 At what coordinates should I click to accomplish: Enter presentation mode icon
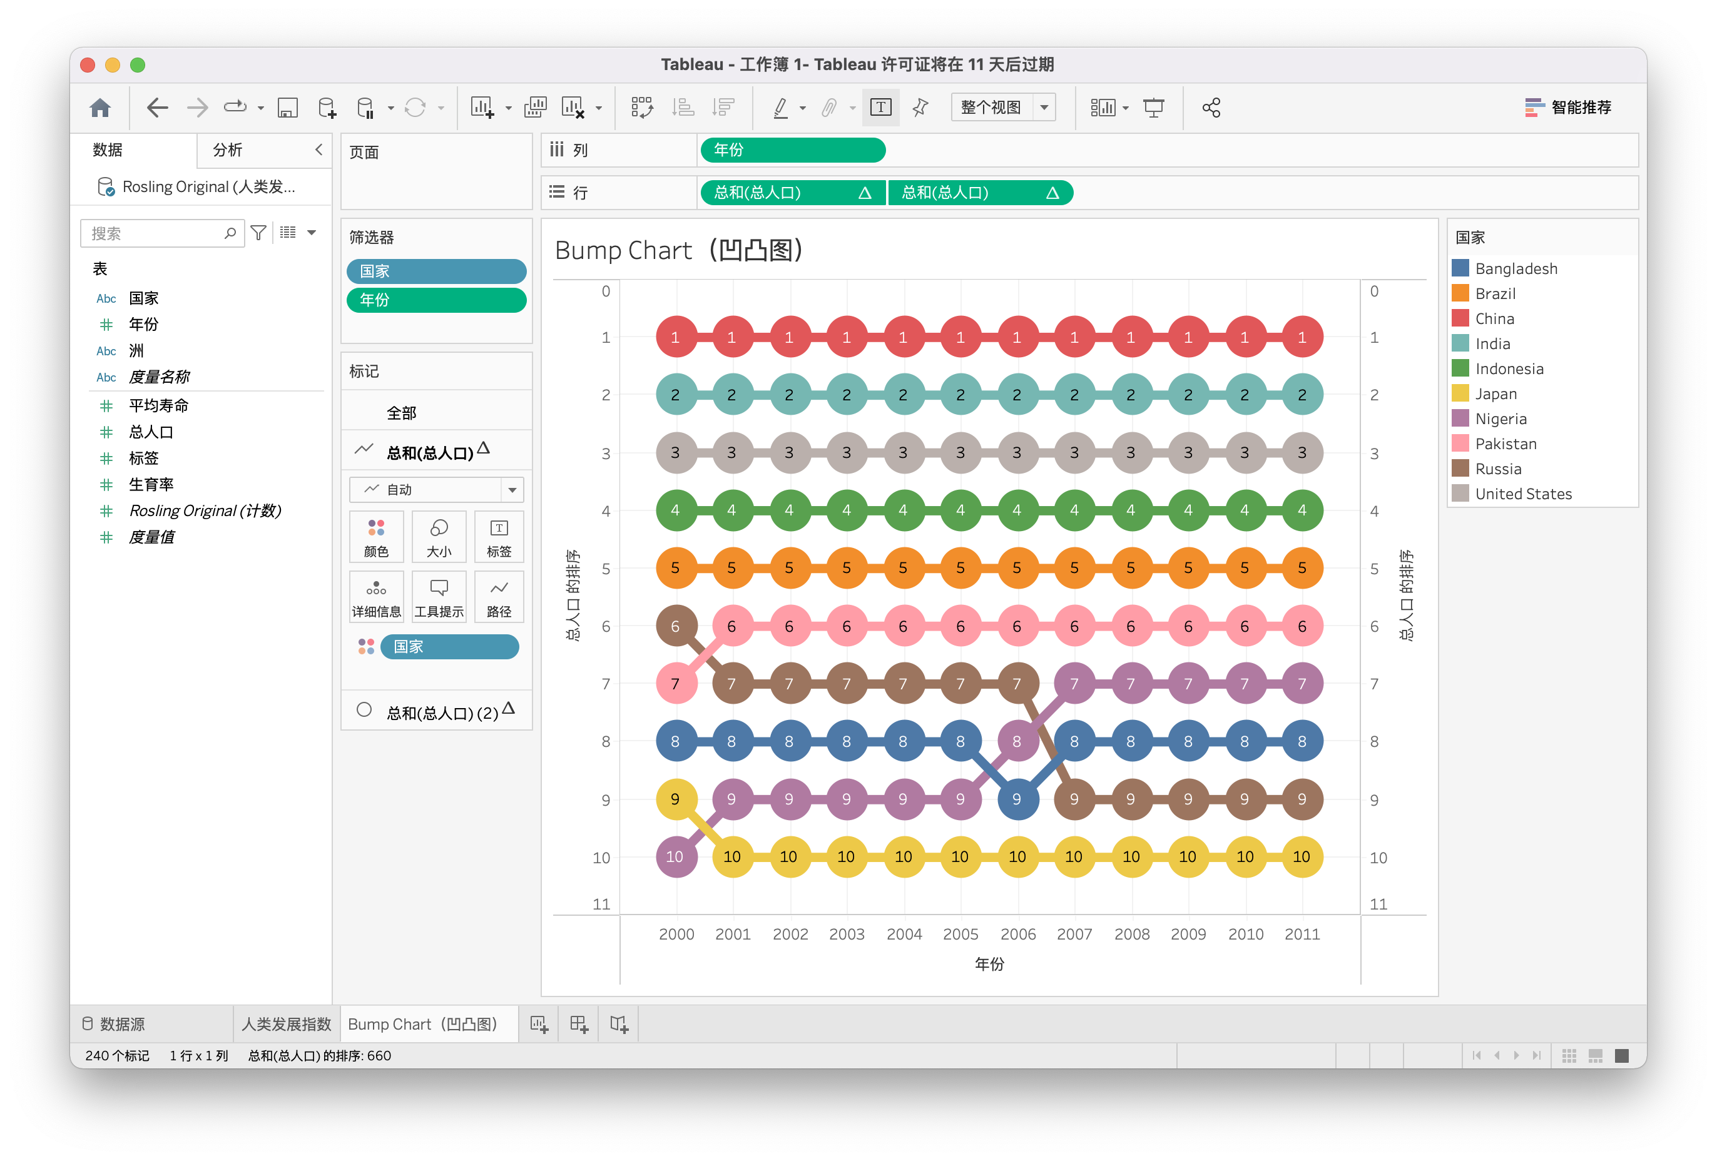point(1153,108)
